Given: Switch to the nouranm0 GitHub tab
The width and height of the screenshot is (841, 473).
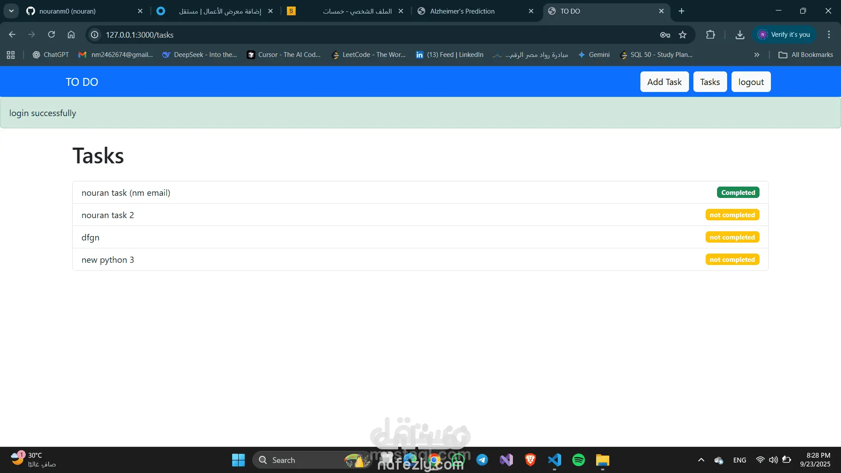Looking at the screenshot, I should (x=67, y=11).
